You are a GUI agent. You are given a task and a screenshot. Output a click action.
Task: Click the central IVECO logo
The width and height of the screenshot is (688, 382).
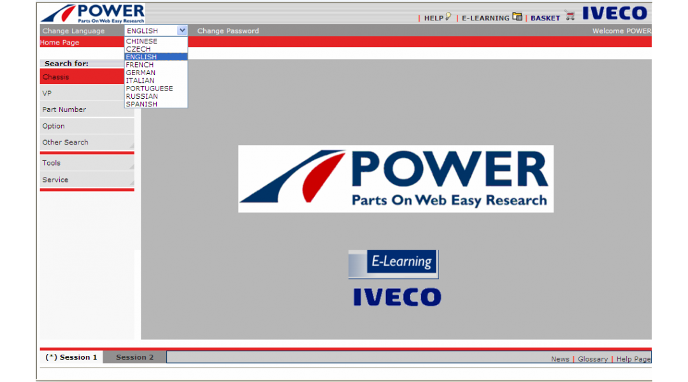[397, 297]
